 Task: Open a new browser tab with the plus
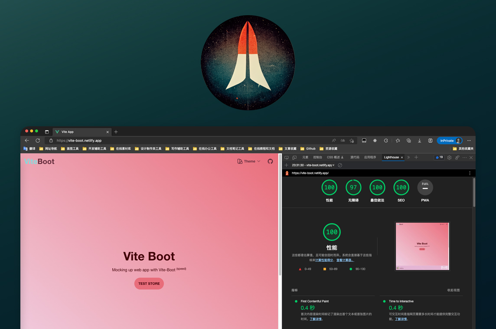point(116,132)
